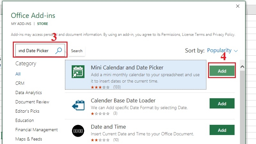Click the Calender Base Date Loader rating (3)
Viewport: 256px width, 144px height.
pyautogui.click(x=104, y=114)
